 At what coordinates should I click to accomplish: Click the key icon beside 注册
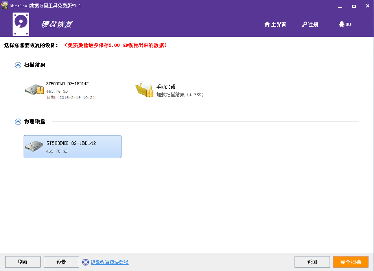pyautogui.click(x=304, y=24)
